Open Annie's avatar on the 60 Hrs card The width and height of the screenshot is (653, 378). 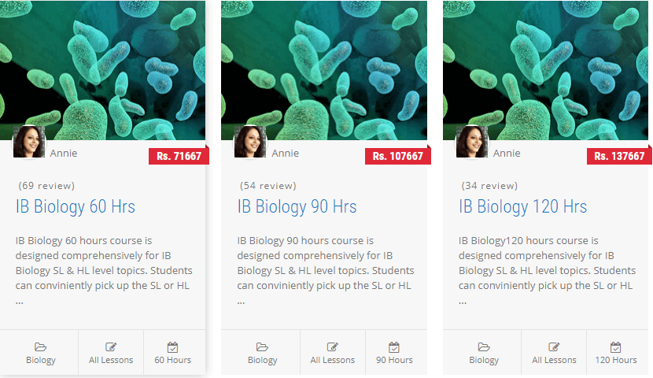pyautogui.click(x=29, y=142)
